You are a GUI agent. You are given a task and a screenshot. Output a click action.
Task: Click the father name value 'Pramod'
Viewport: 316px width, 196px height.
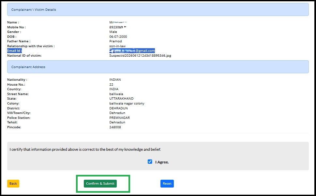point(115,41)
